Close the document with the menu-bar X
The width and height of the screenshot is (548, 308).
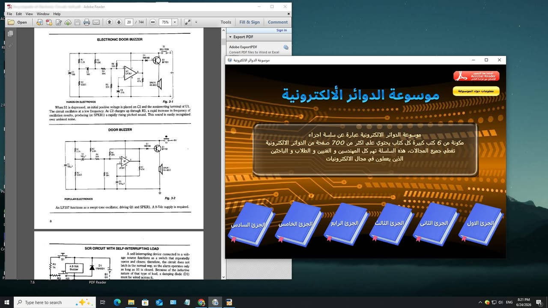(289, 14)
